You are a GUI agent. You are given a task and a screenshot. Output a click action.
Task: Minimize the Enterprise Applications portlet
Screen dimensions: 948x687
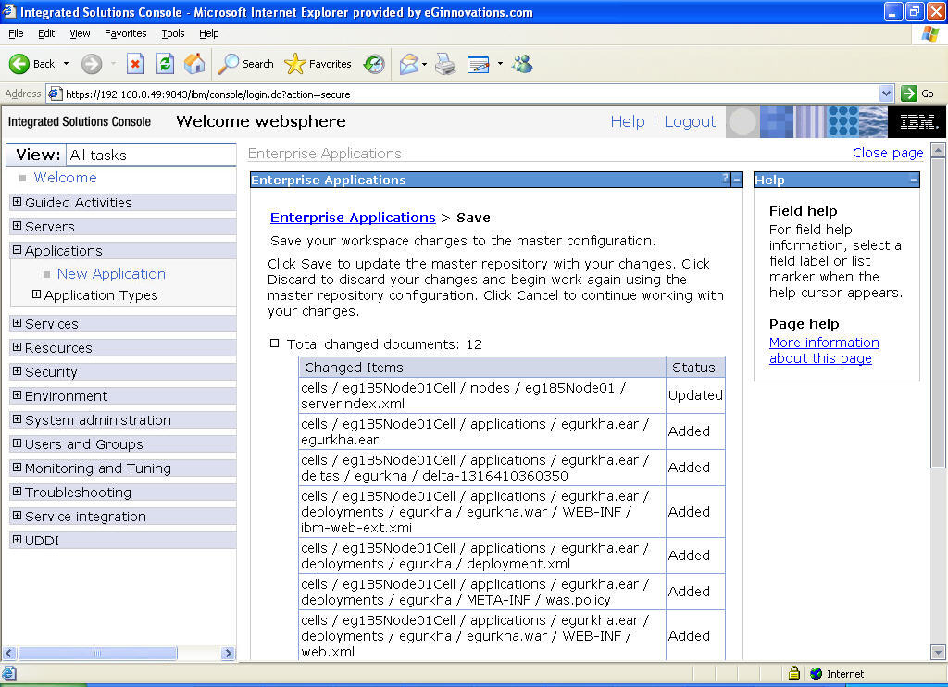click(x=737, y=180)
